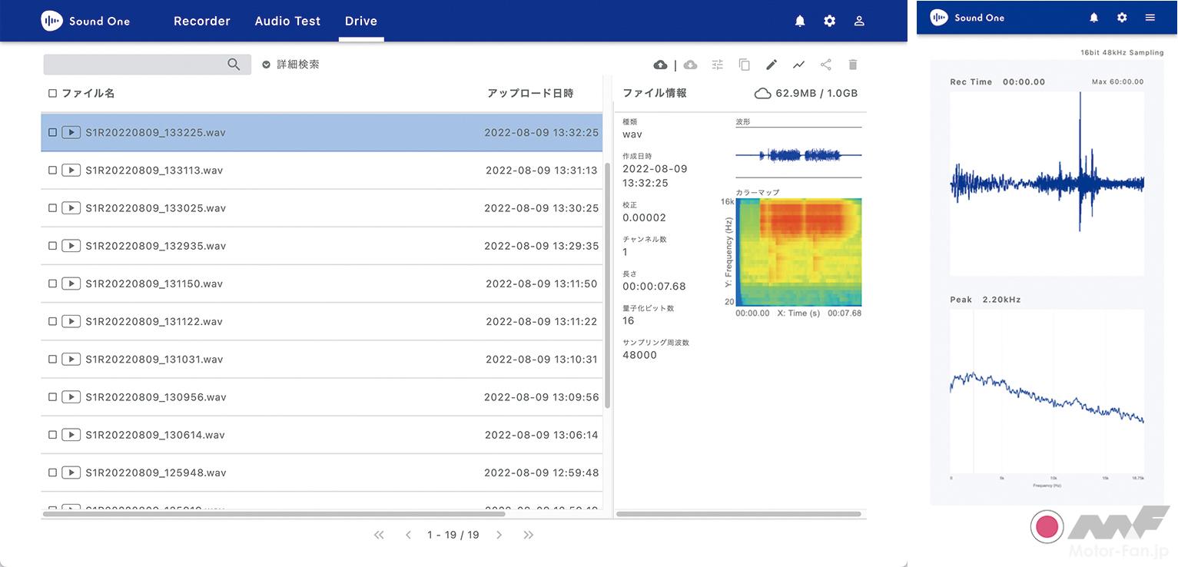Image resolution: width=1178 pixels, height=567 pixels.
Task: Open the user account menu icon
Action: point(859,22)
